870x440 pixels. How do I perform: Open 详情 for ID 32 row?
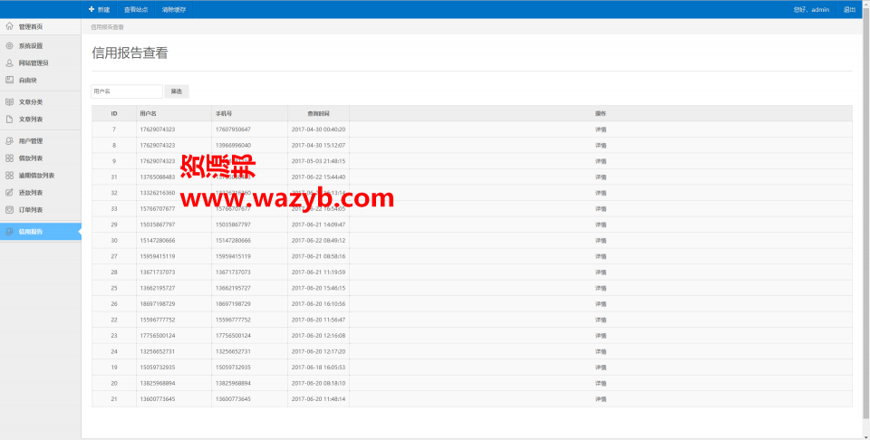pyautogui.click(x=600, y=193)
